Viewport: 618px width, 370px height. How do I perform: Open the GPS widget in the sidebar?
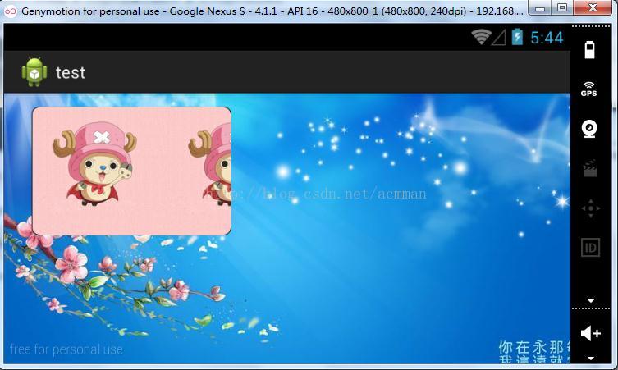(x=588, y=89)
